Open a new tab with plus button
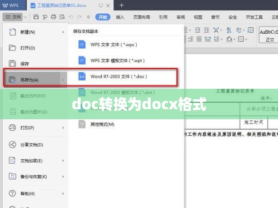Viewport: 278px width, 208px height. point(122,6)
